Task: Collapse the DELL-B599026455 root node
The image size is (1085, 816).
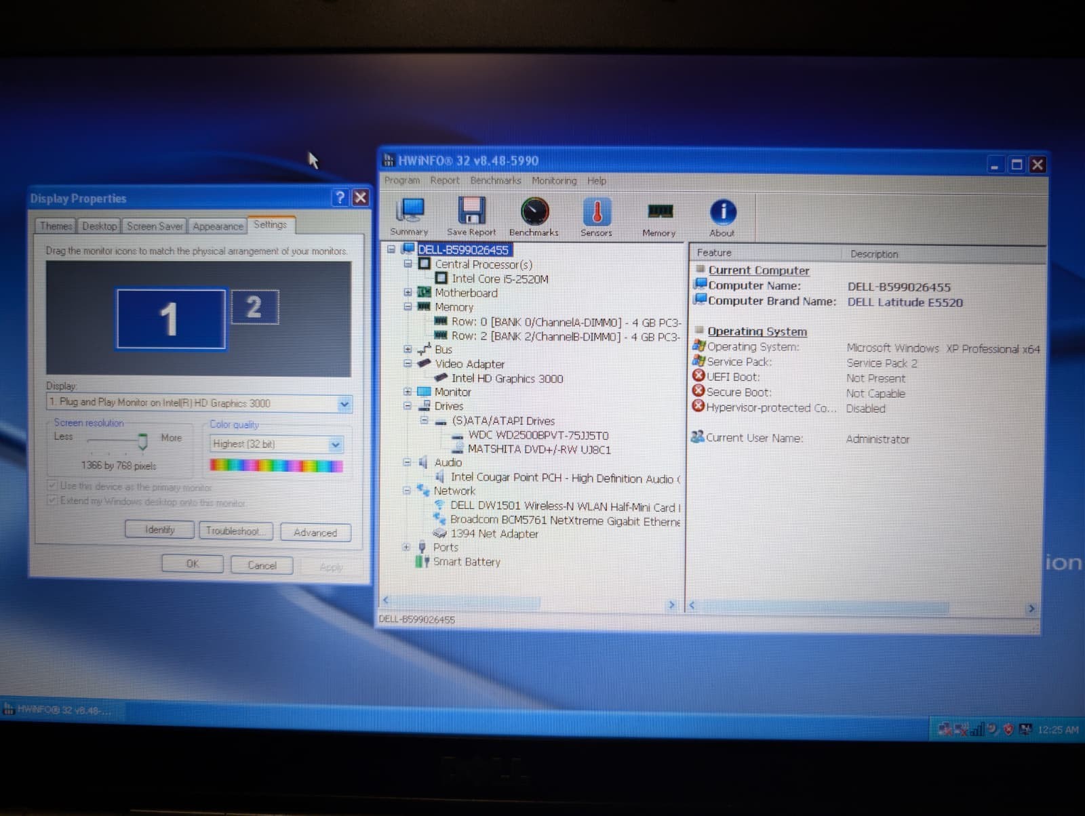Action: pyautogui.click(x=391, y=249)
